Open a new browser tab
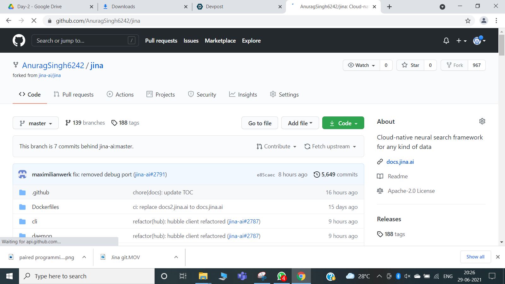The width and height of the screenshot is (505, 284). [389, 7]
